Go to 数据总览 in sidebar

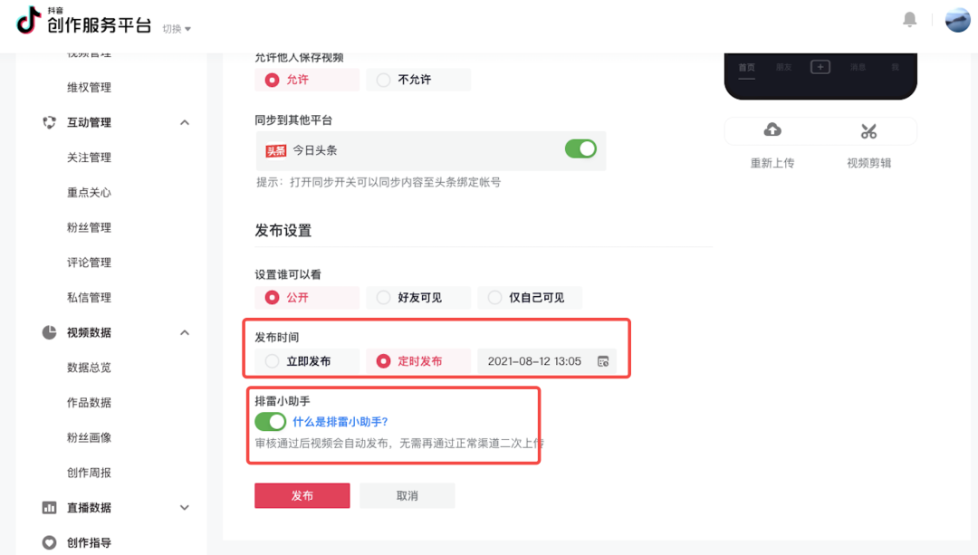[89, 368]
